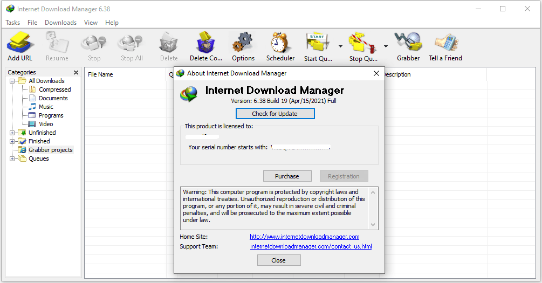Click the Stop All toolbar icon
This screenshot has height=283, width=542.
pos(132,46)
